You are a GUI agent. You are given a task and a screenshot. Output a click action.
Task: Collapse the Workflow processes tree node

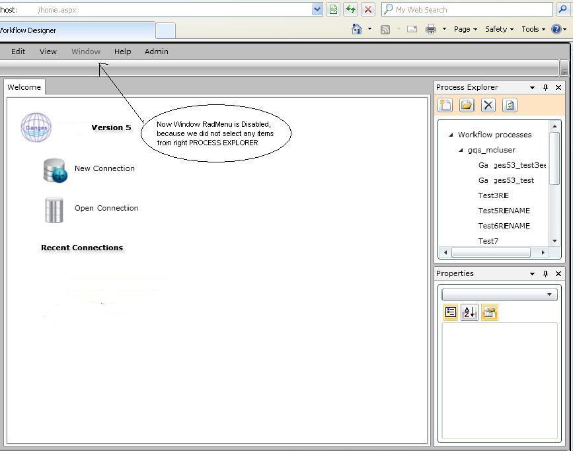pos(451,135)
